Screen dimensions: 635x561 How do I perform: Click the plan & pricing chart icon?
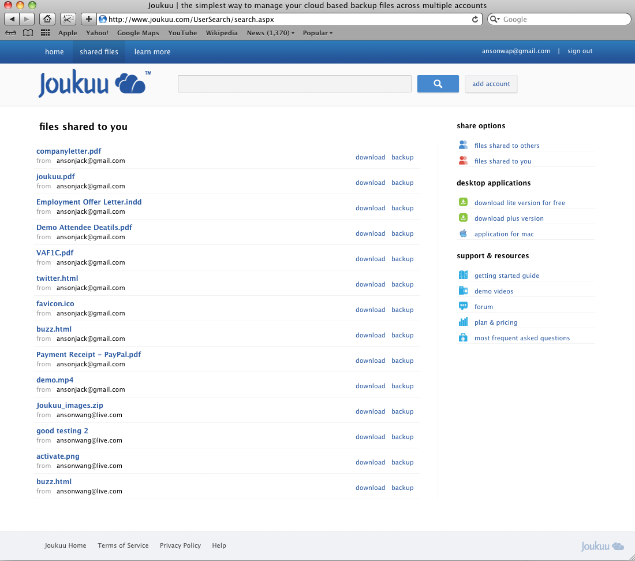pos(464,322)
